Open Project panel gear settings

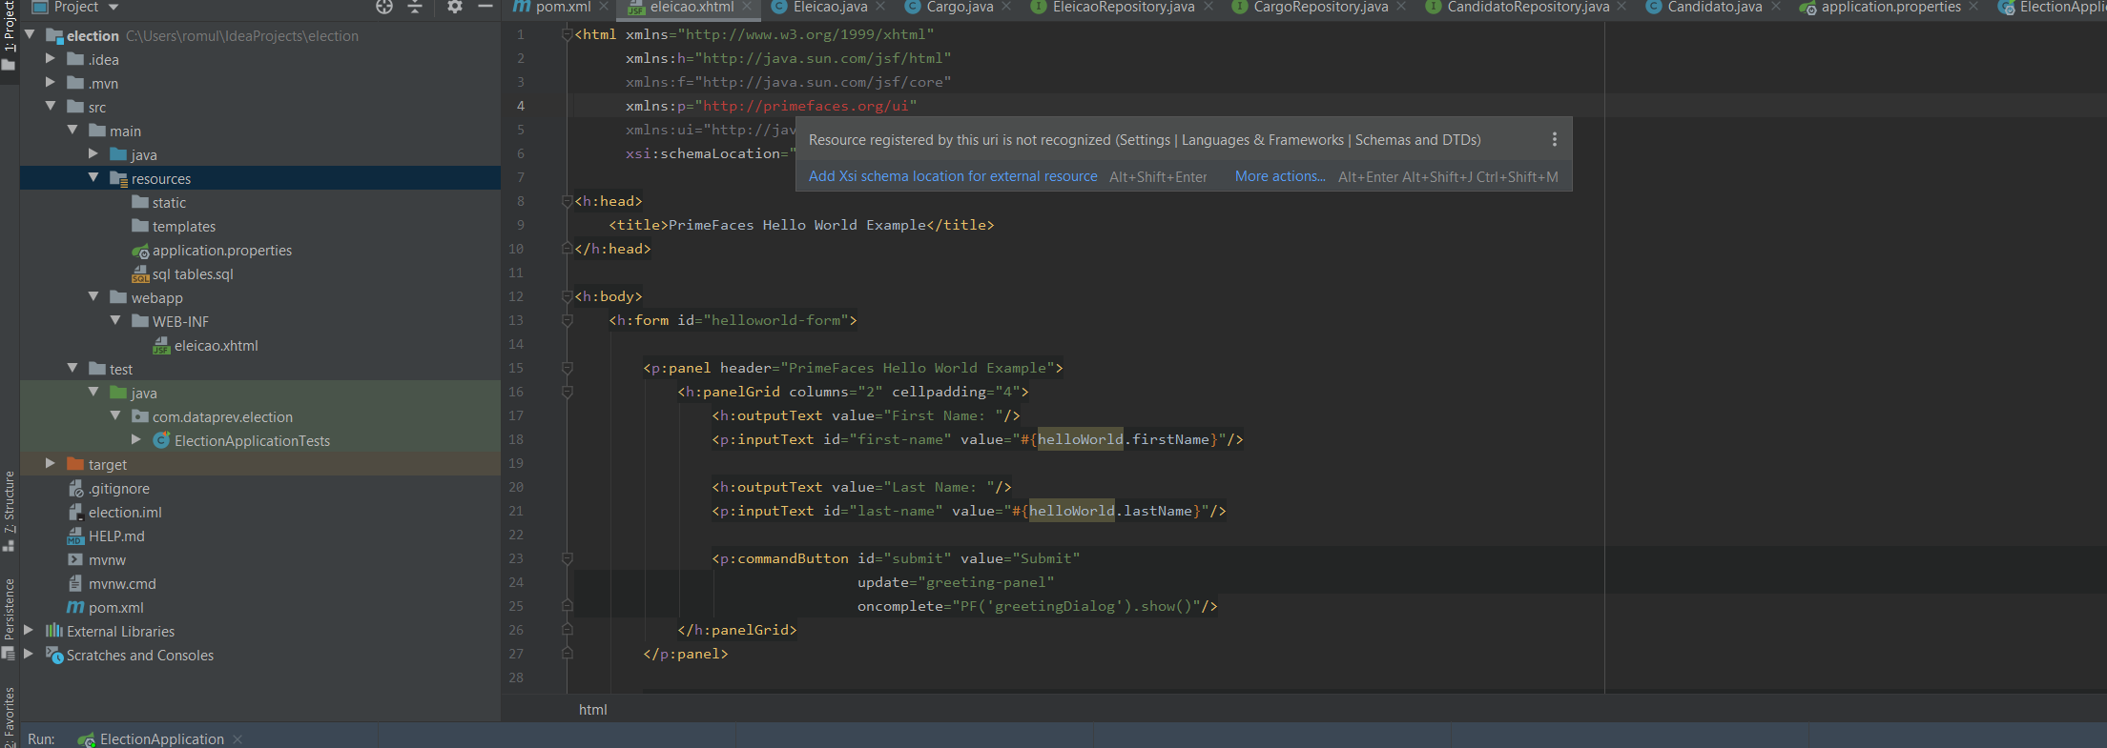tap(455, 7)
